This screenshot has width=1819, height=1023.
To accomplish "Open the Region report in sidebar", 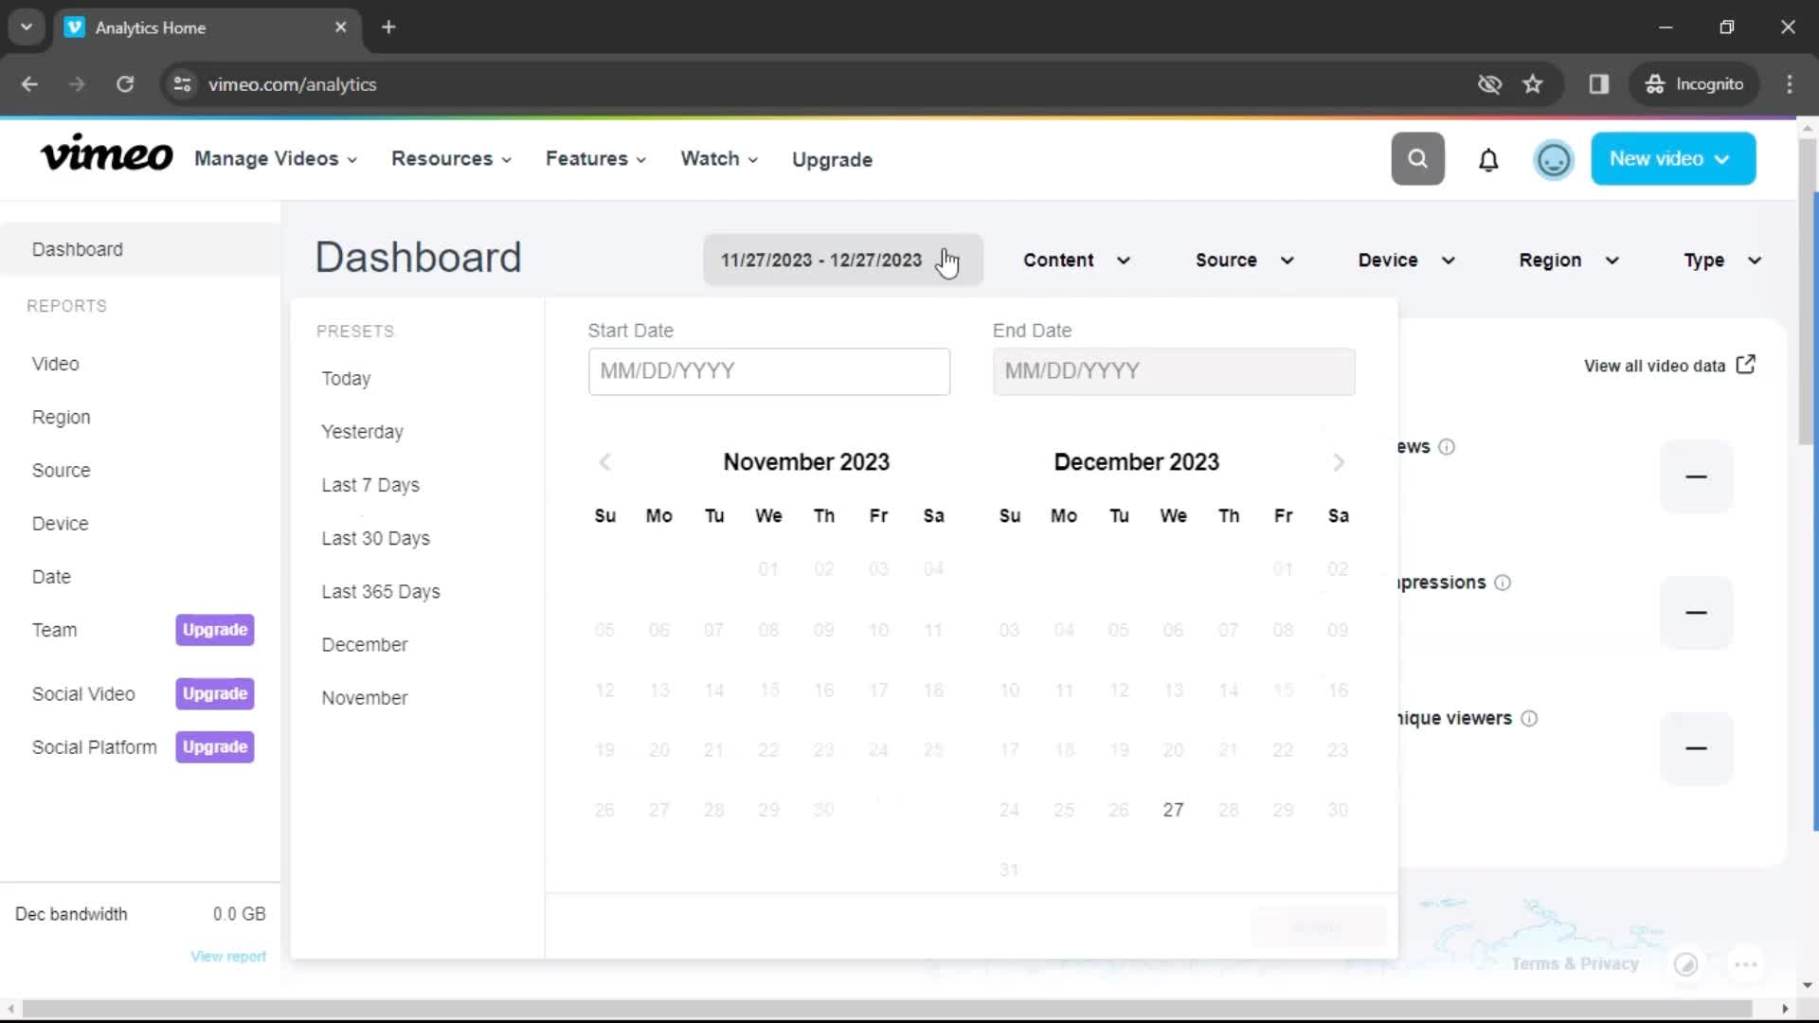I will point(61,418).
